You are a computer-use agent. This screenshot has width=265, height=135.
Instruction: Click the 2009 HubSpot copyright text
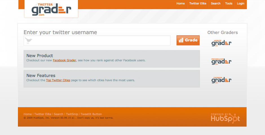tap(69, 118)
